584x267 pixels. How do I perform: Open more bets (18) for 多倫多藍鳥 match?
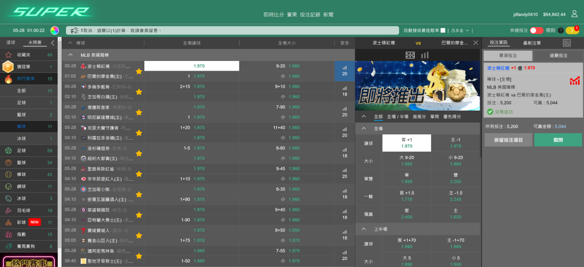[344, 92]
